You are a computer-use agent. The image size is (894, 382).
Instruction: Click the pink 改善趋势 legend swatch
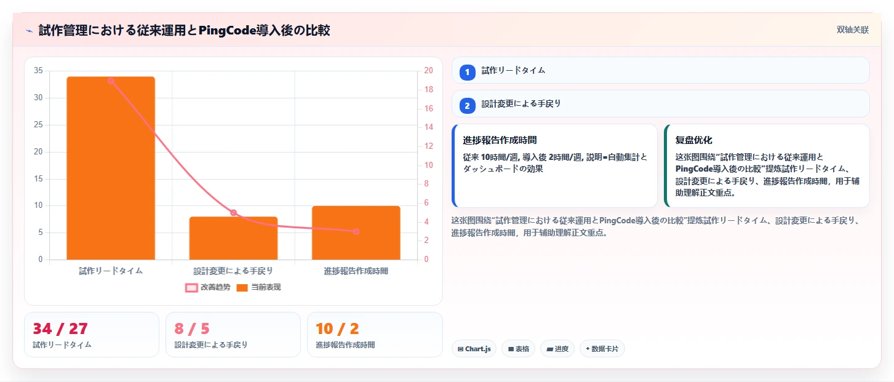[191, 287]
